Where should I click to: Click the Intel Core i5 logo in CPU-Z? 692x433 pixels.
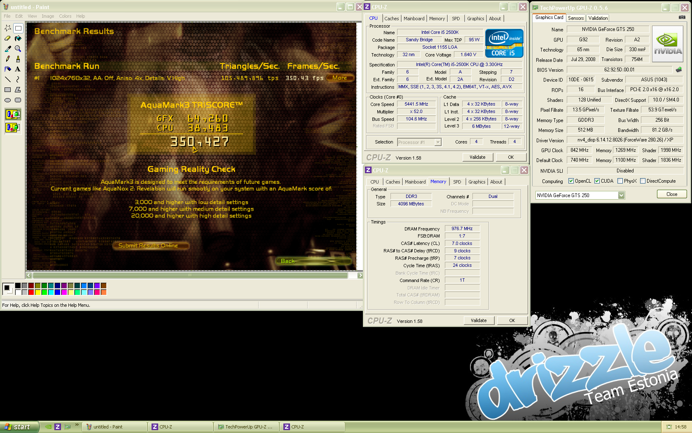click(x=504, y=43)
